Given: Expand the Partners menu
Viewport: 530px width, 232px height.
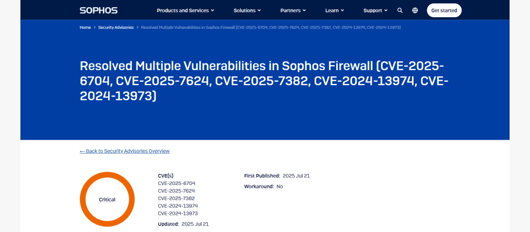Looking at the screenshot, I should (x=293, y=10).
